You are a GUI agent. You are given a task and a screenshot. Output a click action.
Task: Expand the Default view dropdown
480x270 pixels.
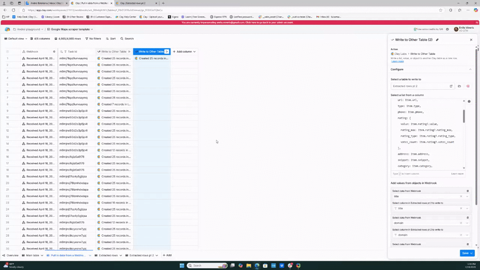(x=15, y=38)
